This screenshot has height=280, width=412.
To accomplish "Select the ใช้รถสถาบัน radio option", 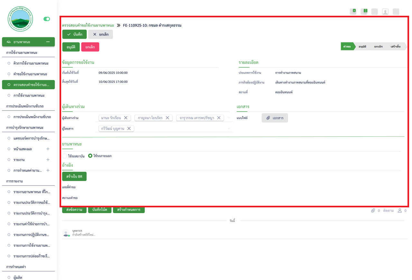I will click(65, 156).
